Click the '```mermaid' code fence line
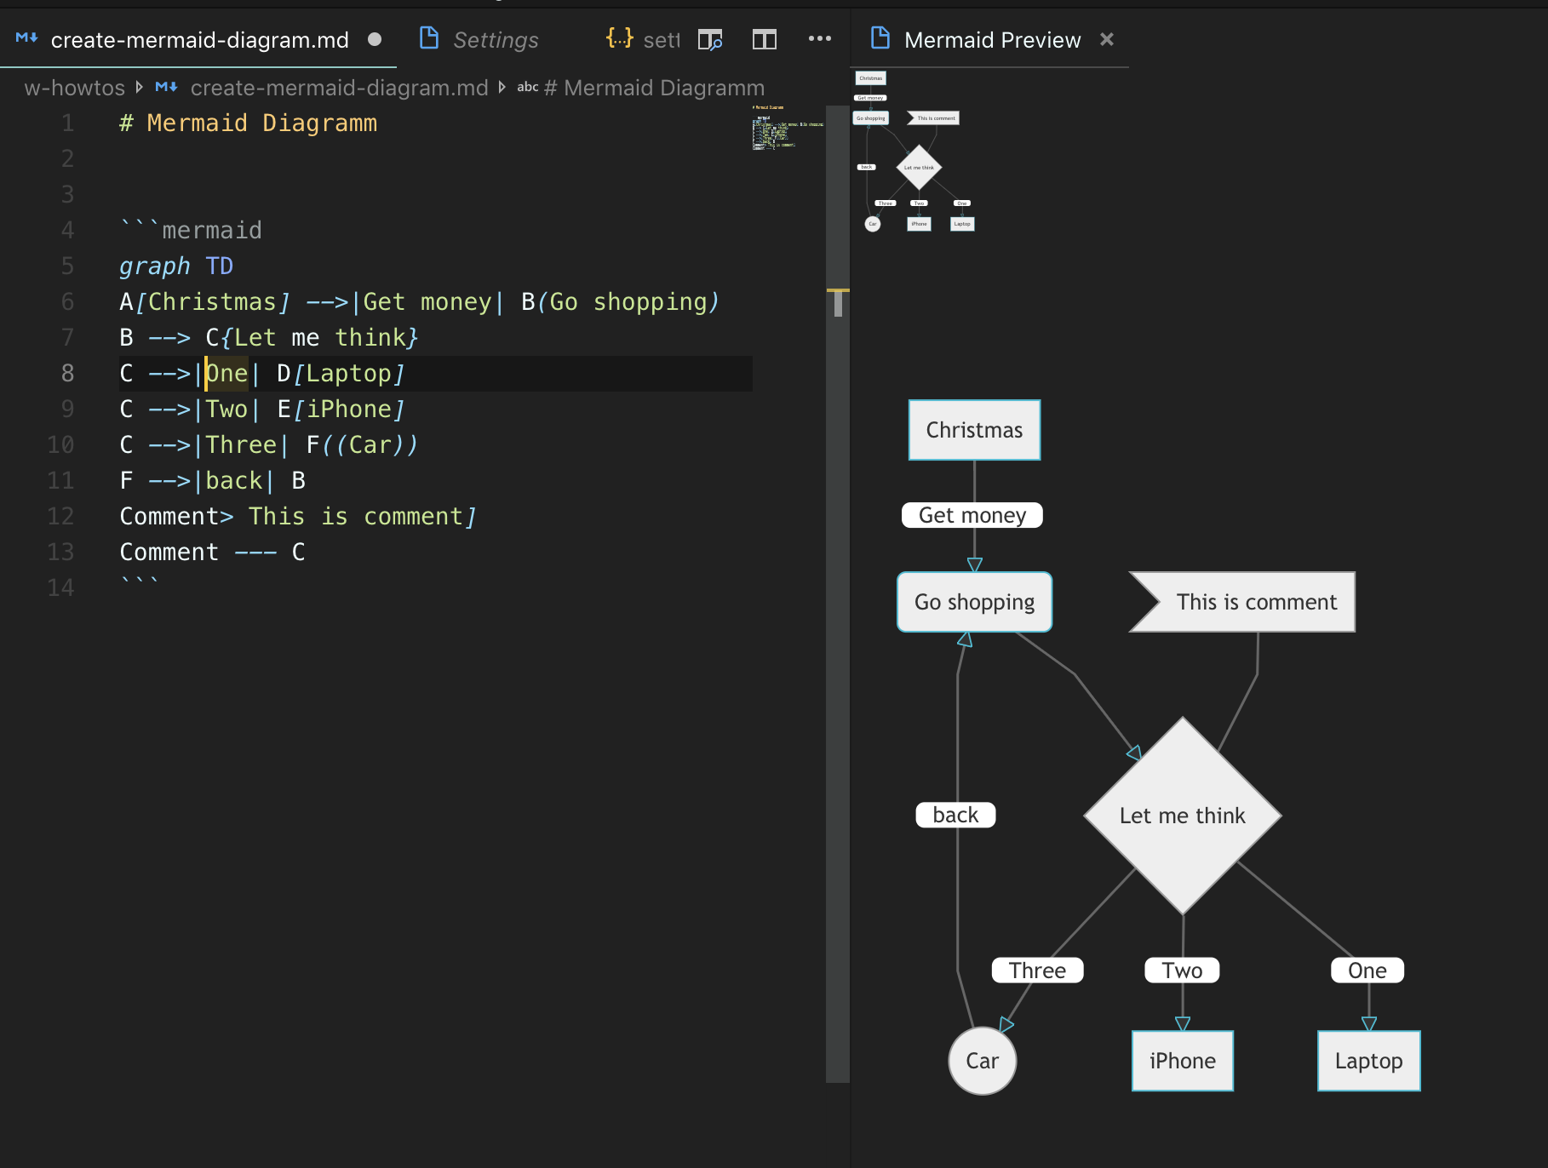 click(191, 231)
